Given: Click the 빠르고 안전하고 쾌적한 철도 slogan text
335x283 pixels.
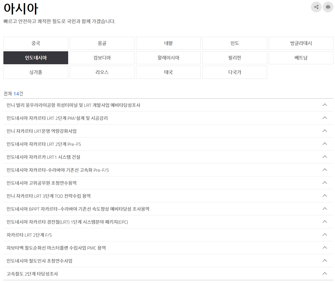Looking at the screenshot, I should [x=60, y=21].
